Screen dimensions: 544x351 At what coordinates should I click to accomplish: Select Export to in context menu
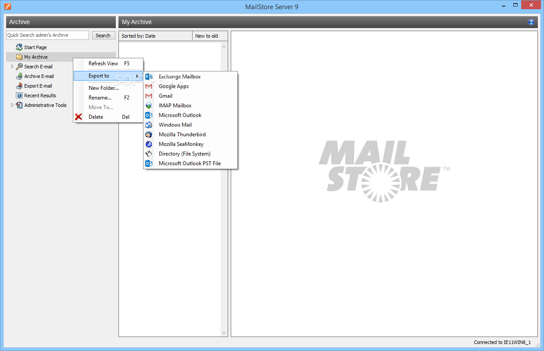108,76
